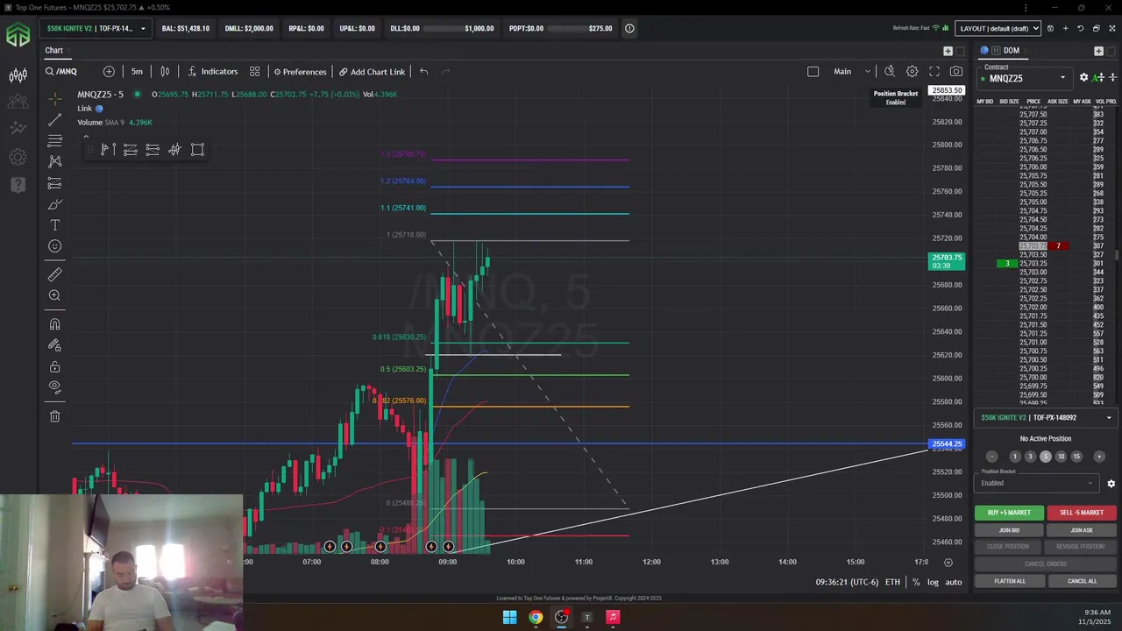Add a symbol to compare with plus icon
The height and width of the screenshot is (631, 1122).
109,72
